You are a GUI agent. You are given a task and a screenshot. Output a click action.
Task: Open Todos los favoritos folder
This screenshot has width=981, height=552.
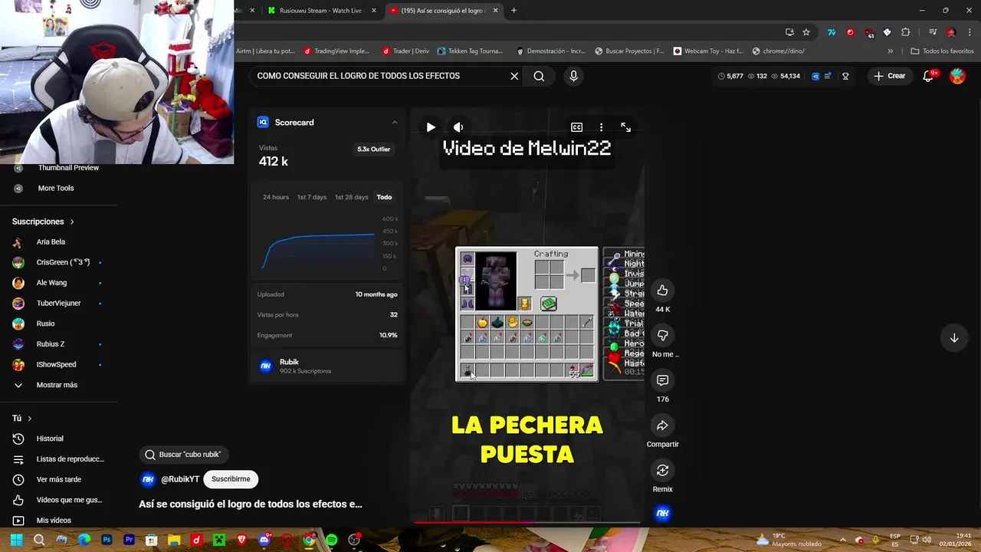(942, 51)
